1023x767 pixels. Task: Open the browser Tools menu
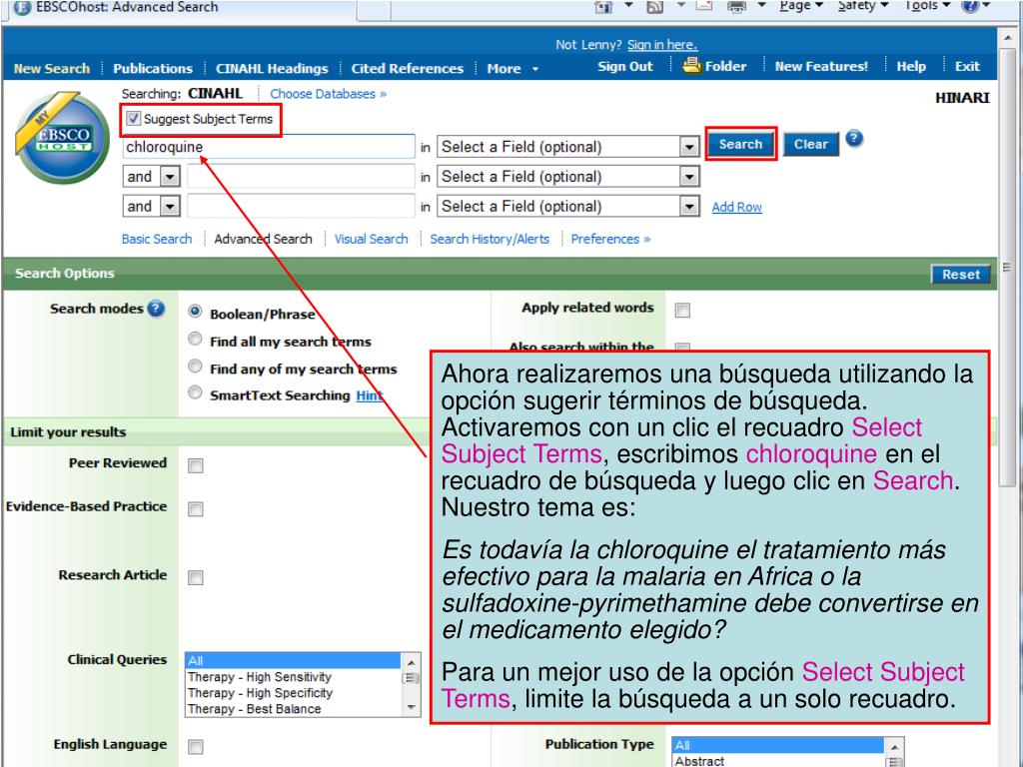tap(927, 6)
